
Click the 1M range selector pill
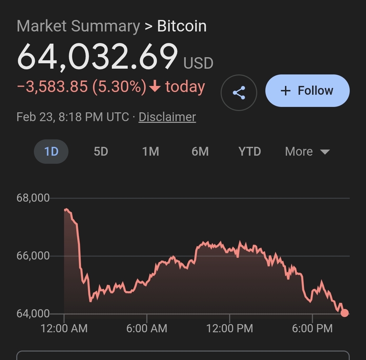(x=150, y=152)
